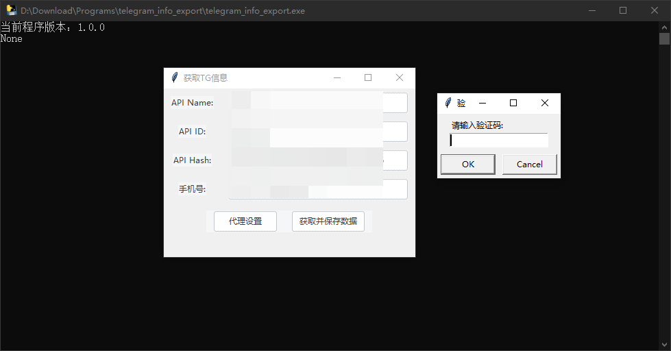Click feather icon in verification dialog title
671x351 pixels.
(448, 103)
